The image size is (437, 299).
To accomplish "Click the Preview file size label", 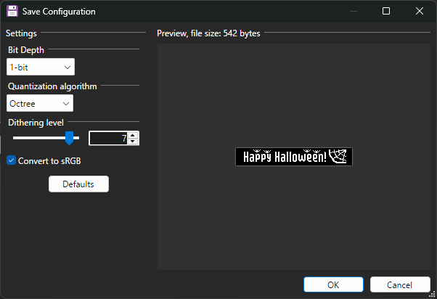I will pyautogui.click(x=208, y=33).
